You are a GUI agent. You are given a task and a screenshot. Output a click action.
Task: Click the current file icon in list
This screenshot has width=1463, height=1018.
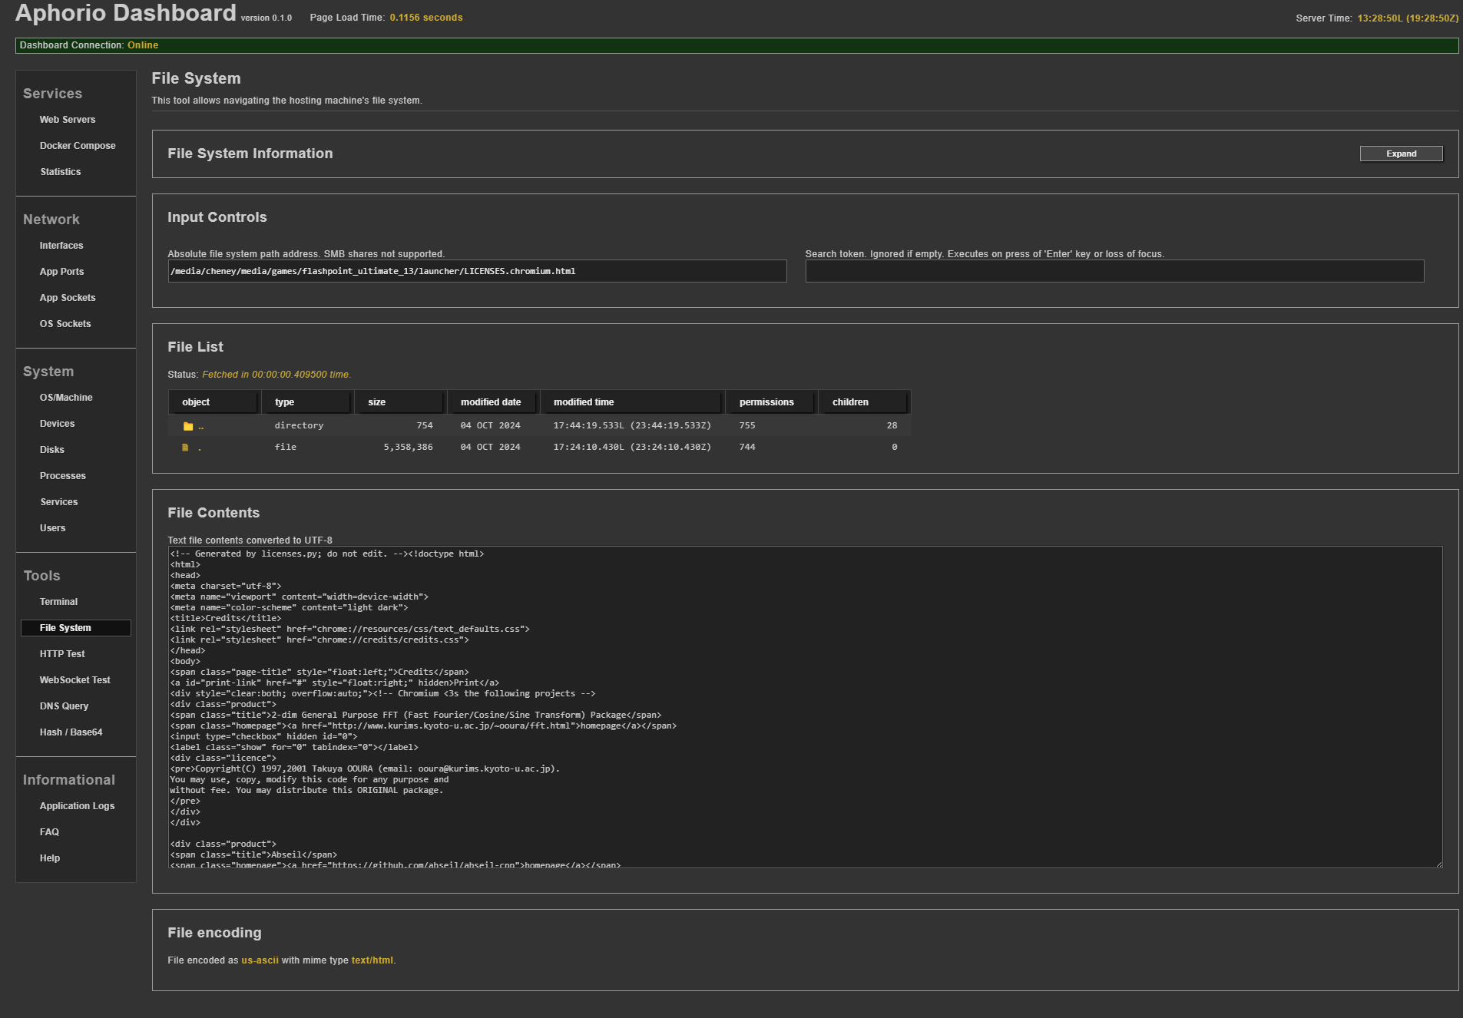(x=185, y=448)
